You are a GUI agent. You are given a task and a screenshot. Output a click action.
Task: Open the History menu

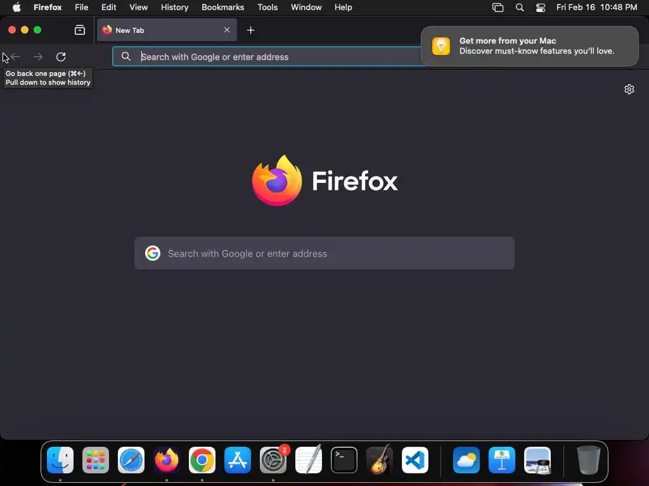(175, 7)
